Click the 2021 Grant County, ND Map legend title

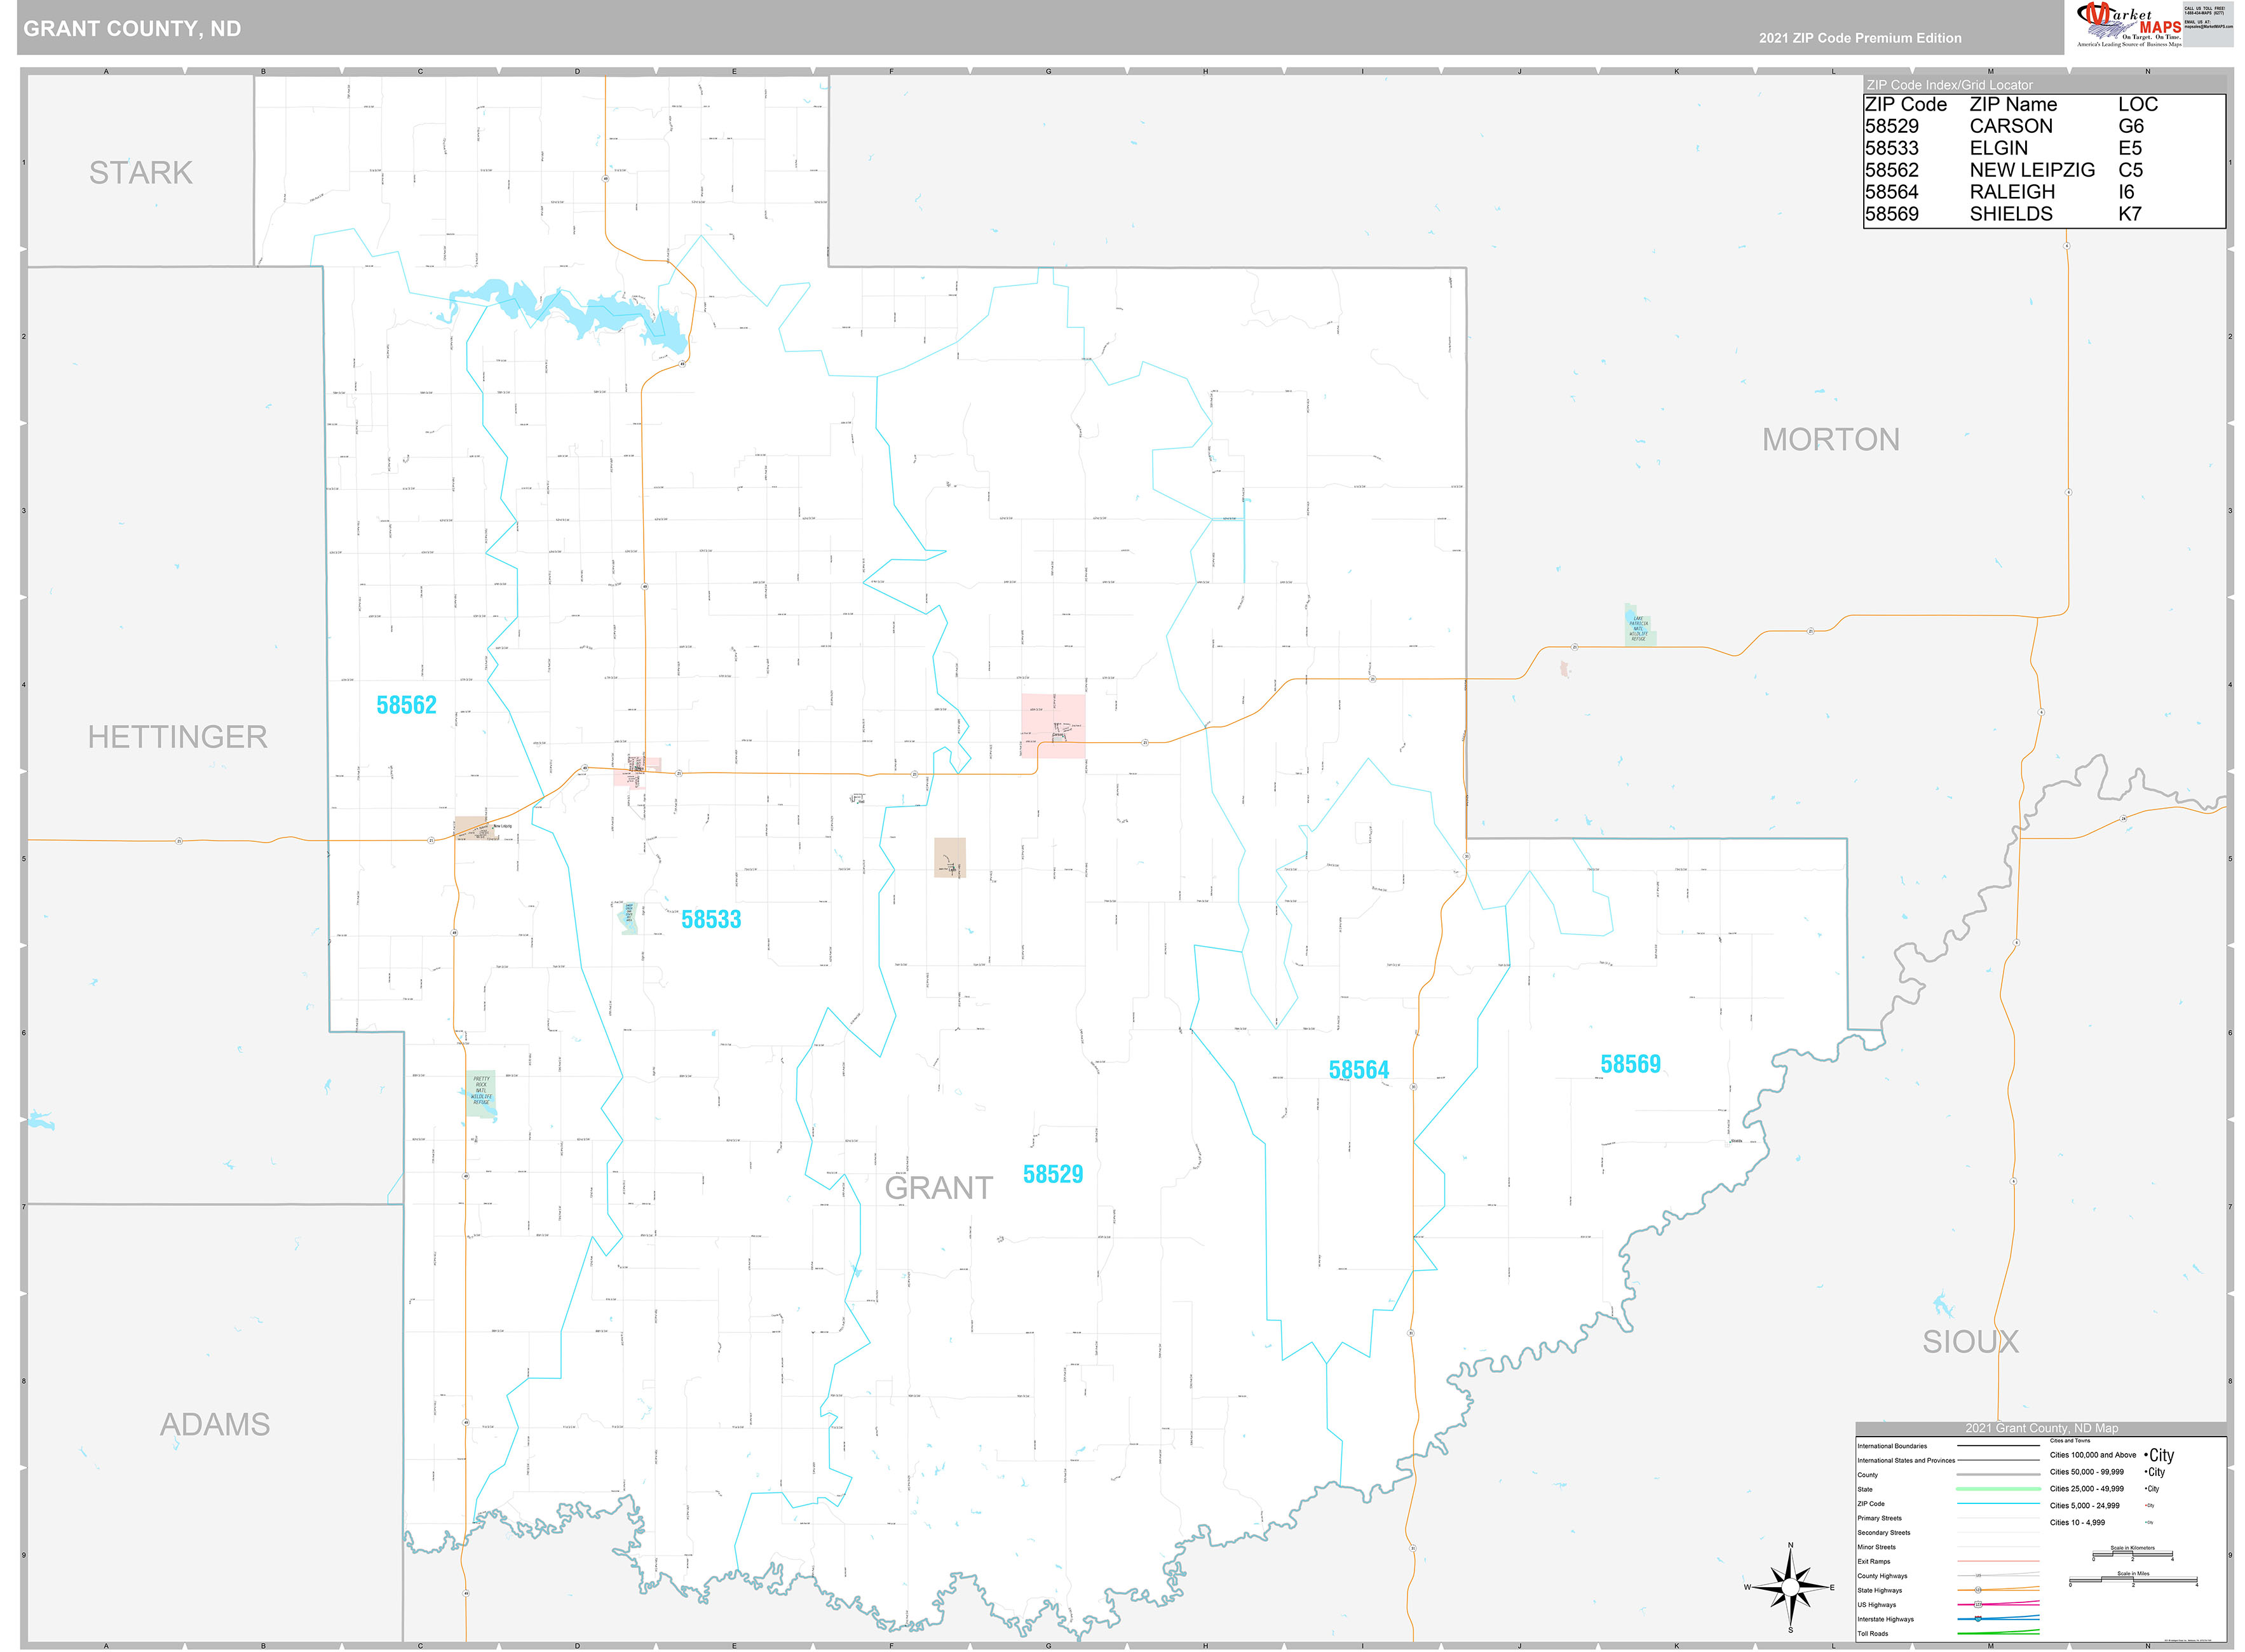pos(2041,1428)
